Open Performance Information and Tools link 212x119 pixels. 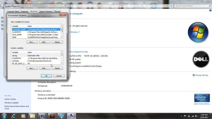click(17, 107)
